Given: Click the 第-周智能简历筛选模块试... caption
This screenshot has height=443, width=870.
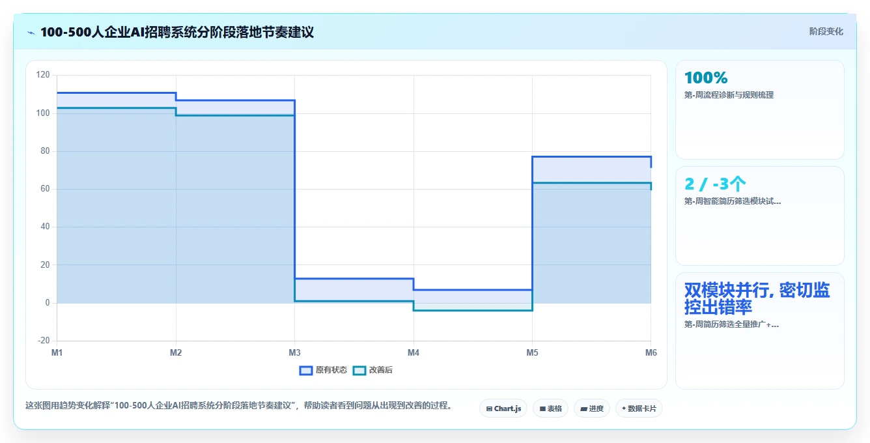Looking at the screenshot, I should pos(733,201).
